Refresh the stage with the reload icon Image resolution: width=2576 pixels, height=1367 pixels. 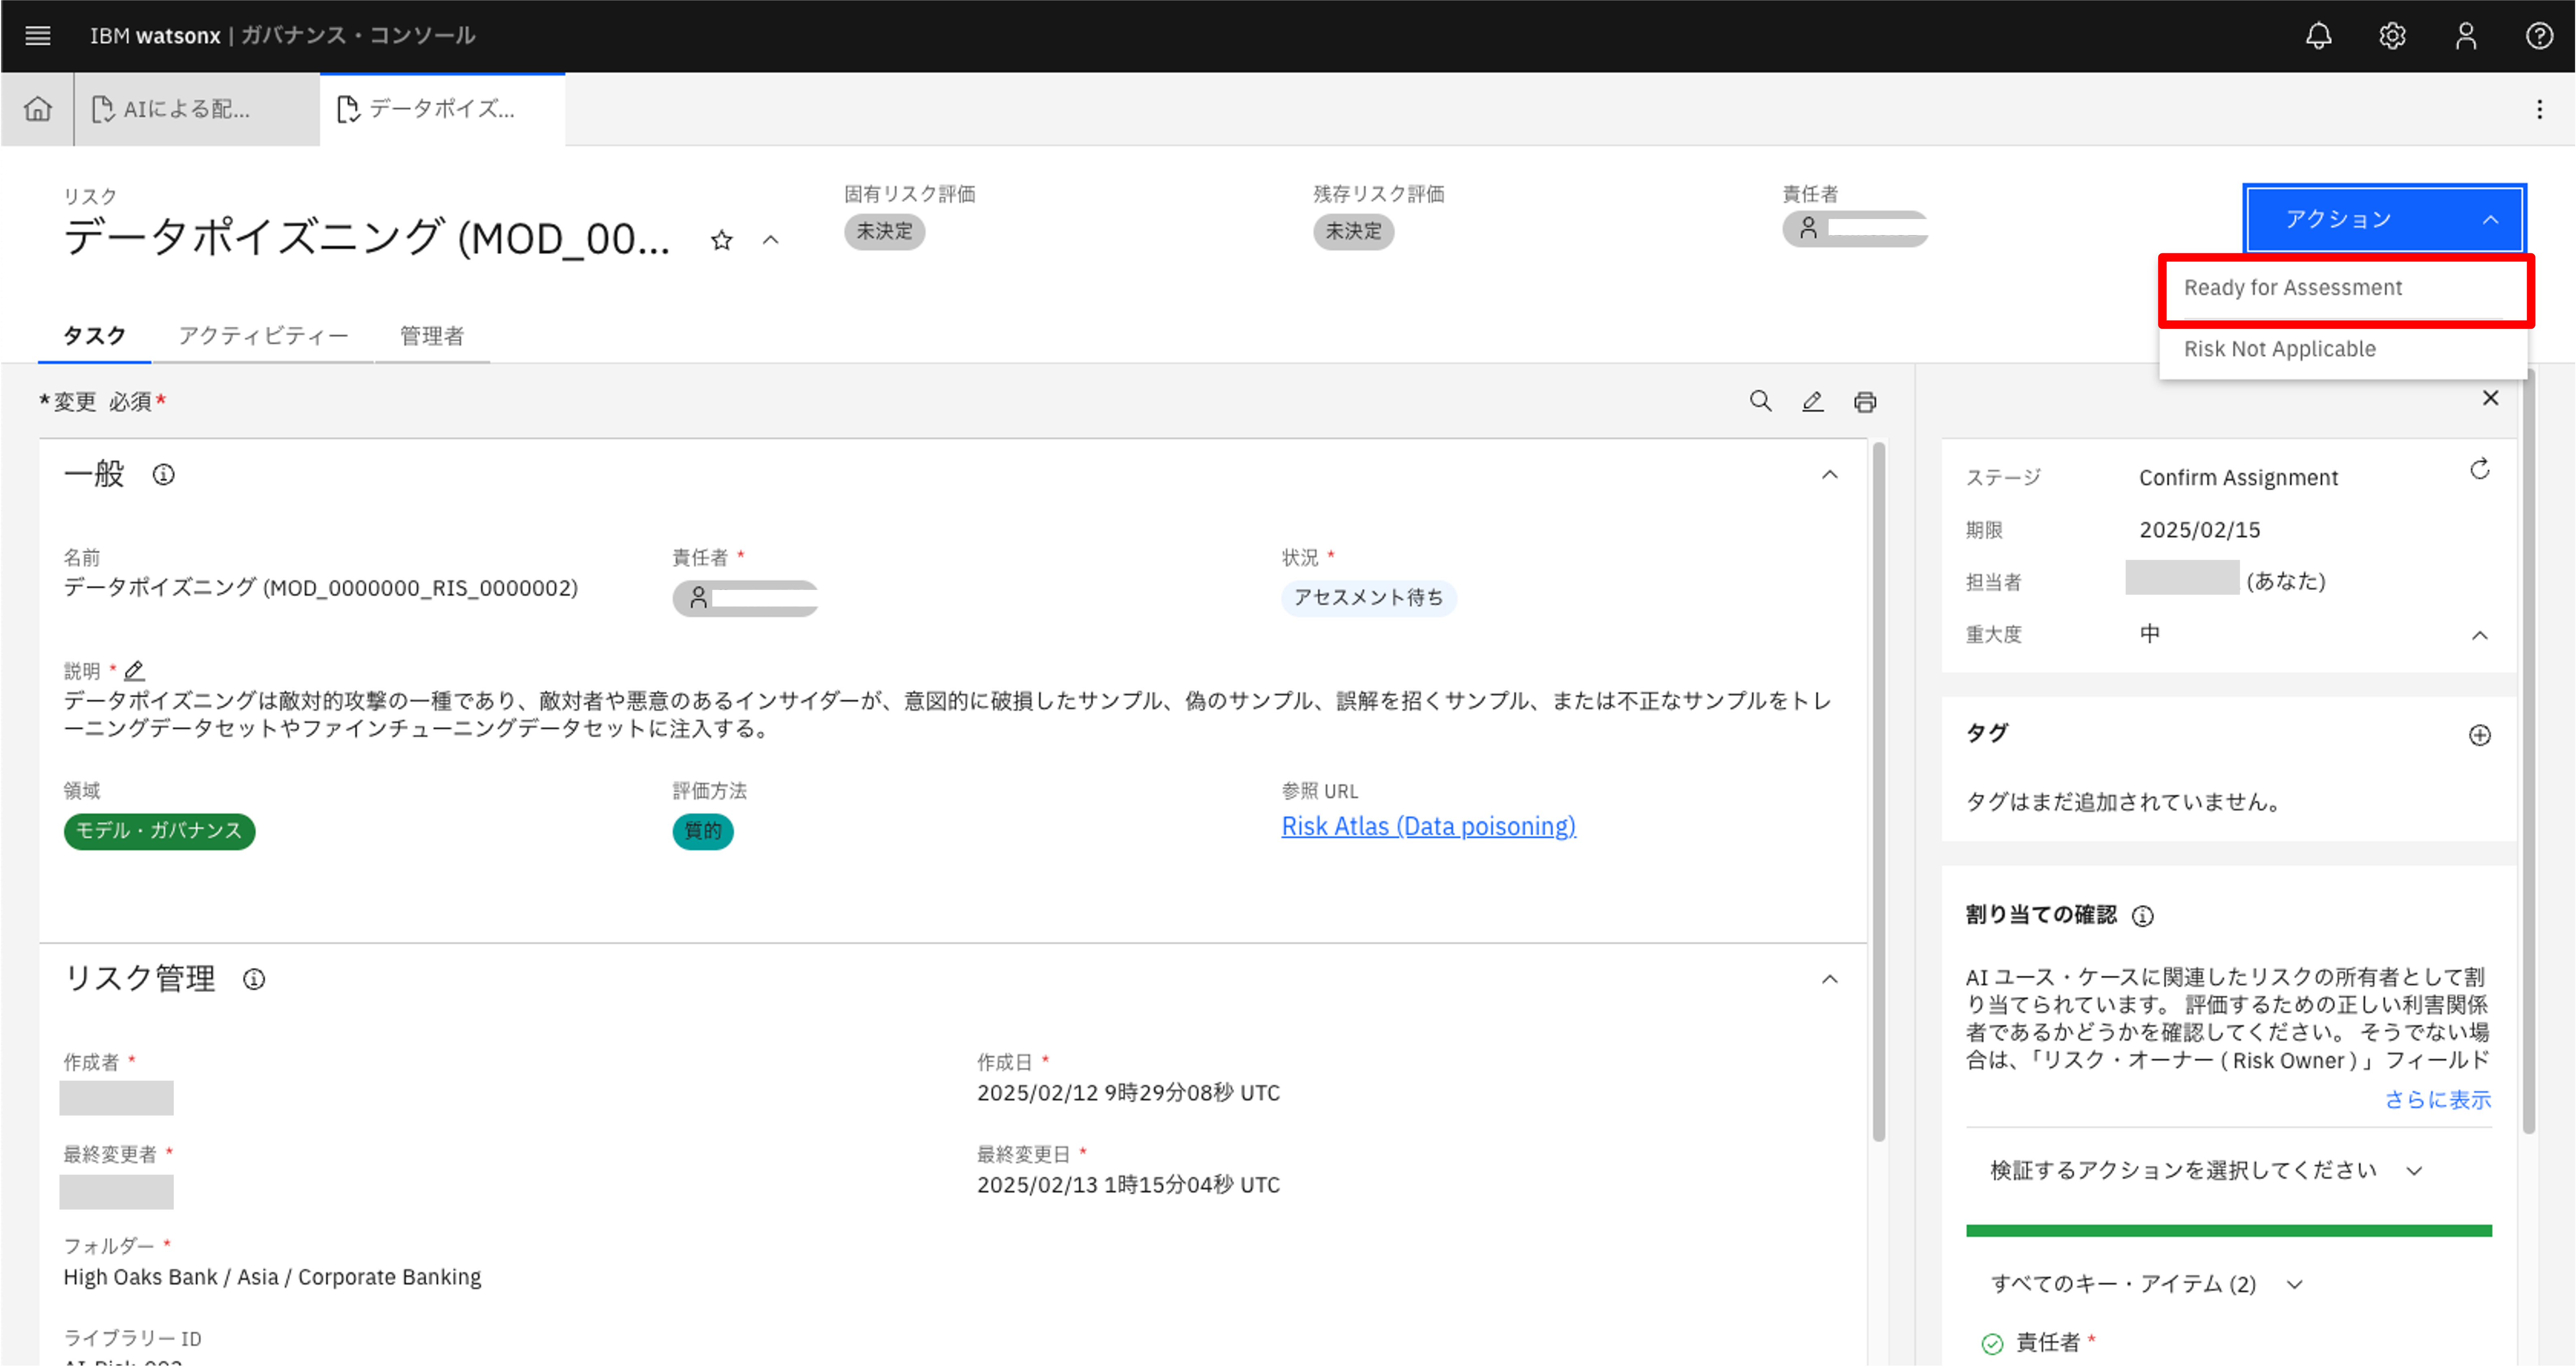2479,469
